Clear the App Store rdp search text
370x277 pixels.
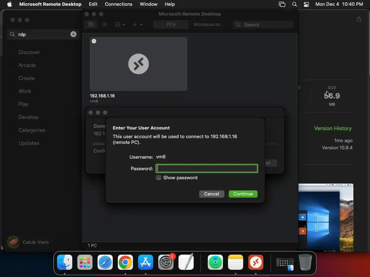[x=73, y=34]
